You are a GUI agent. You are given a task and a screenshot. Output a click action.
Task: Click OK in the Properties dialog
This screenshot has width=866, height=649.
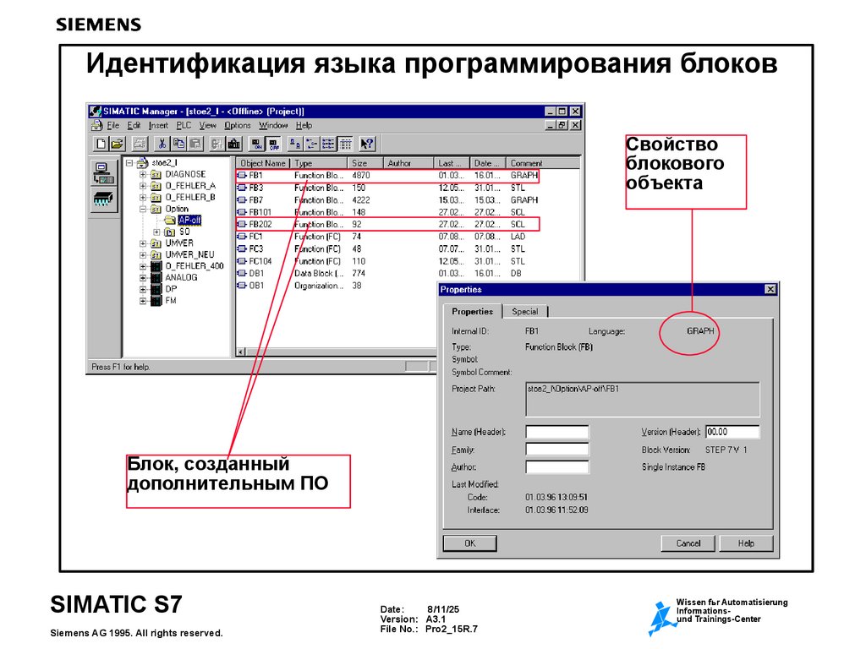tap(470, 543)
